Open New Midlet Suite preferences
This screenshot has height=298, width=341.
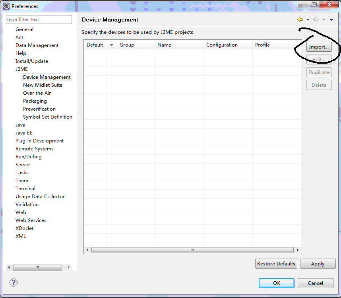(x=43, y=85)
